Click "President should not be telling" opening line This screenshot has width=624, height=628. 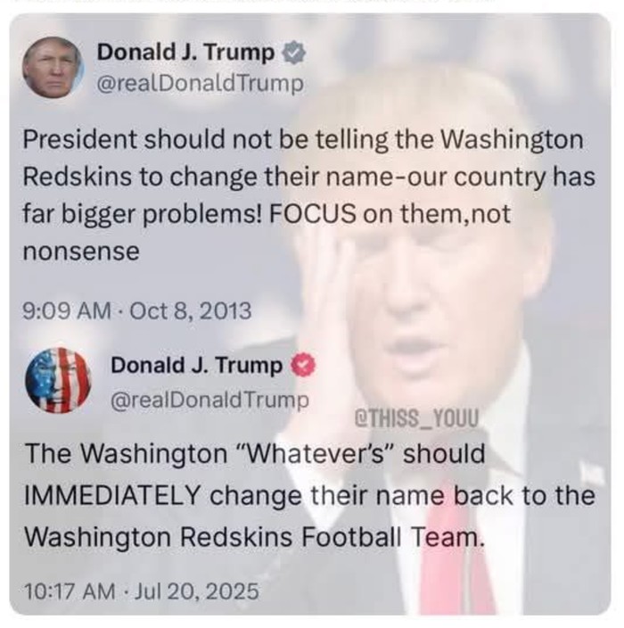coord(205,140)
